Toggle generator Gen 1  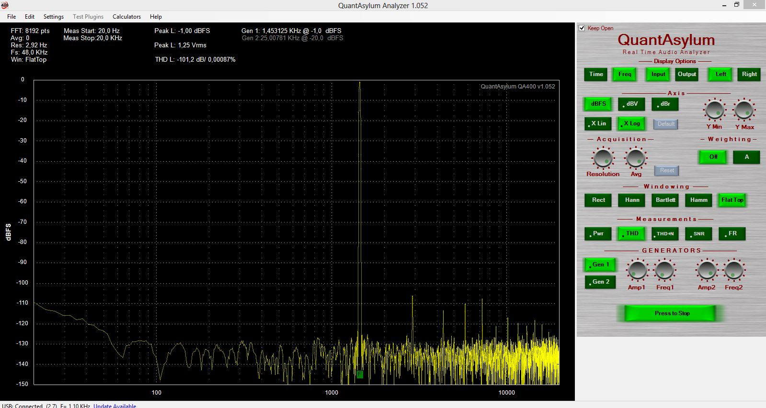point(600,265)
